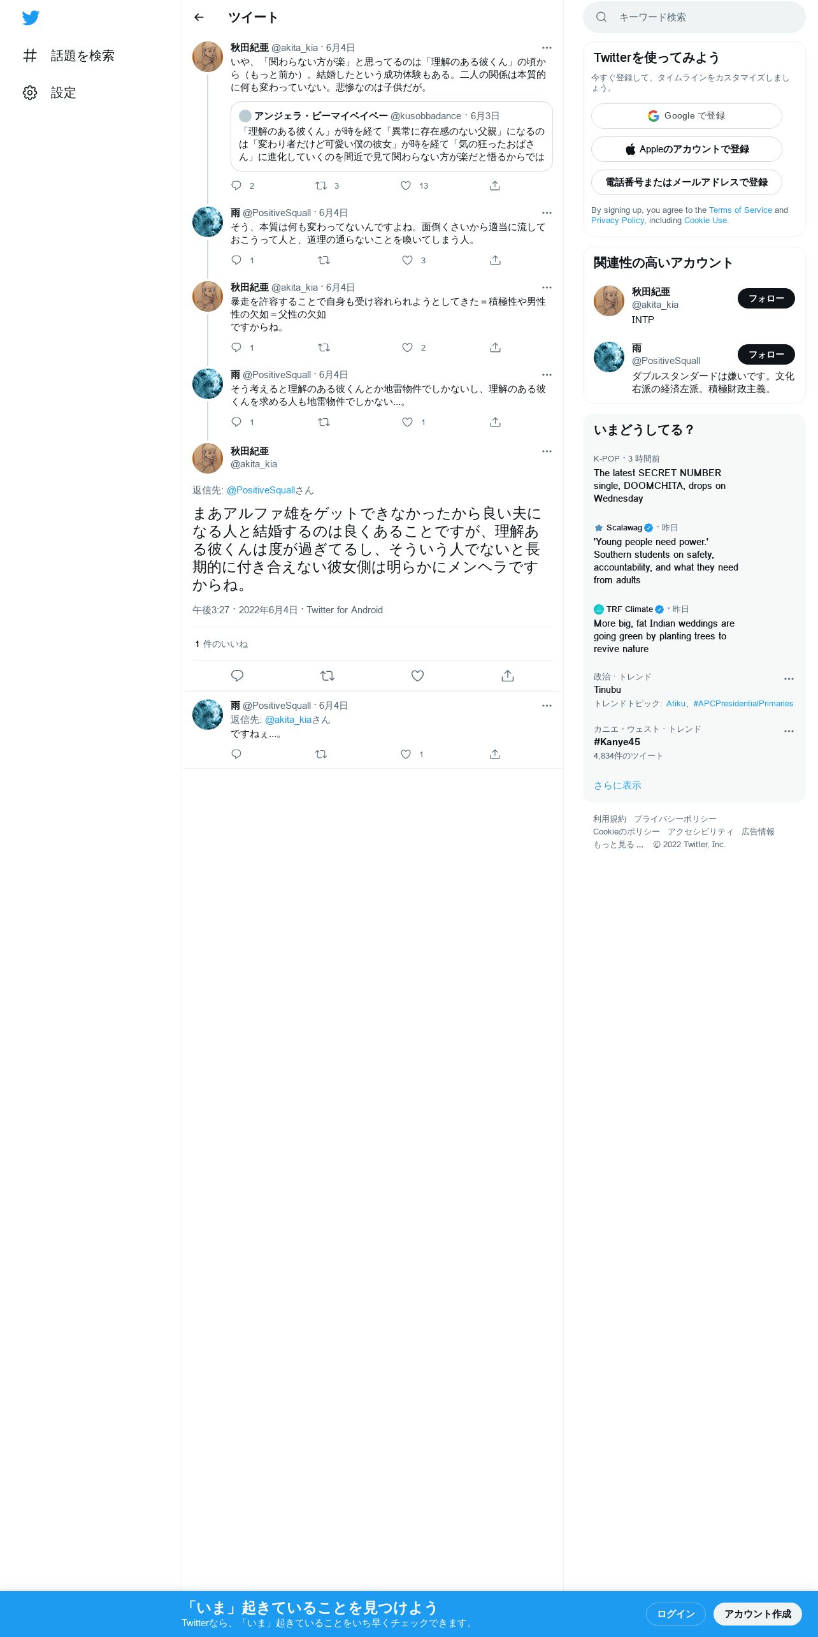Open 話題を検索 explore page

pos(69,56)
